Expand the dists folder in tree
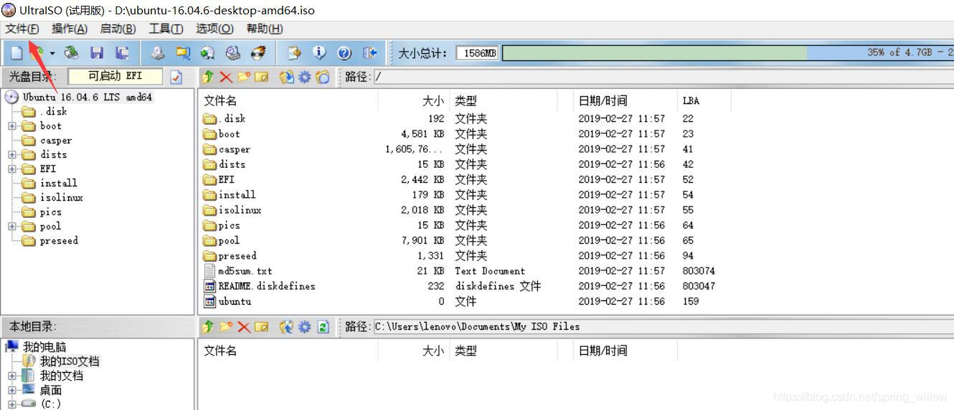This screenshot has width=954, height=410. point(12,155)
